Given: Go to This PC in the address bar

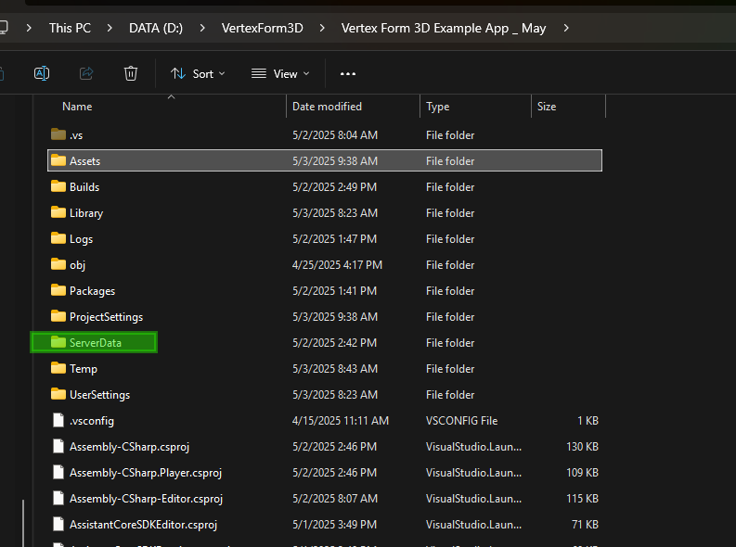Looking at the screenshot, I should tap(70, 28).
